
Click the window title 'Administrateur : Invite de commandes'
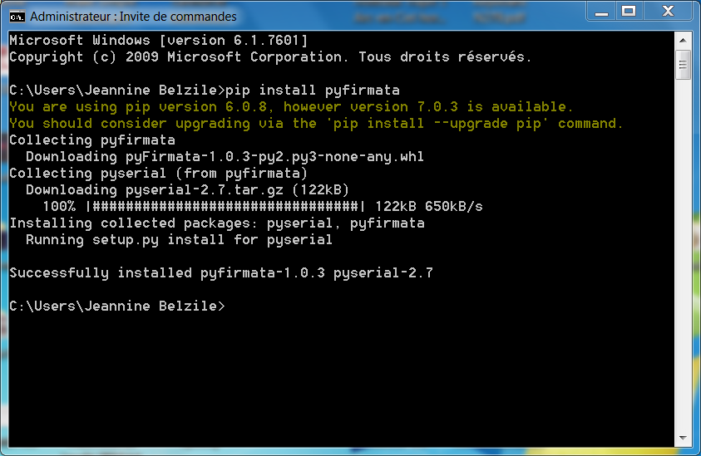133,17
